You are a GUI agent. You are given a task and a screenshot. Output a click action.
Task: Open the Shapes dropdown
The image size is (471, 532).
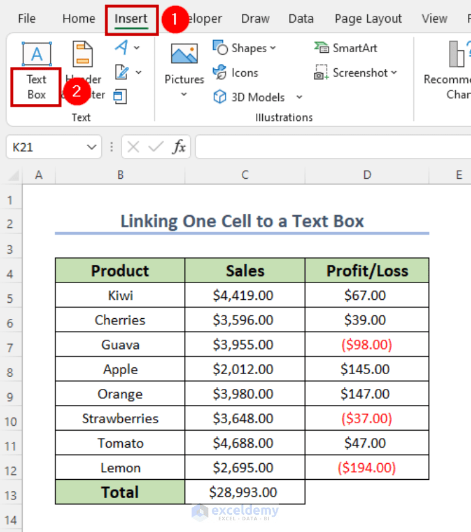244,48
